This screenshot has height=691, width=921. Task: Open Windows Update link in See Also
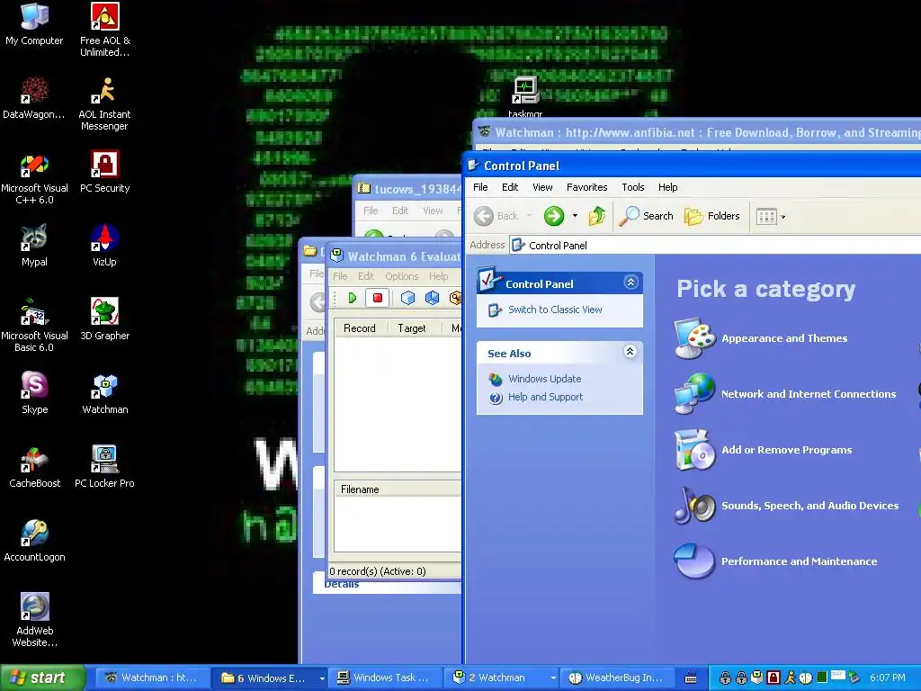[x=544, y=379]
